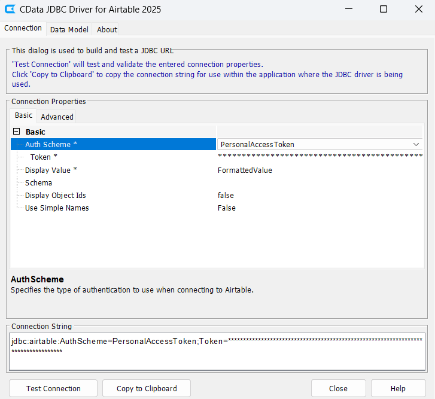Open the About tab
Viewport: 435px width, 399px height.
(x=107, y=29)
